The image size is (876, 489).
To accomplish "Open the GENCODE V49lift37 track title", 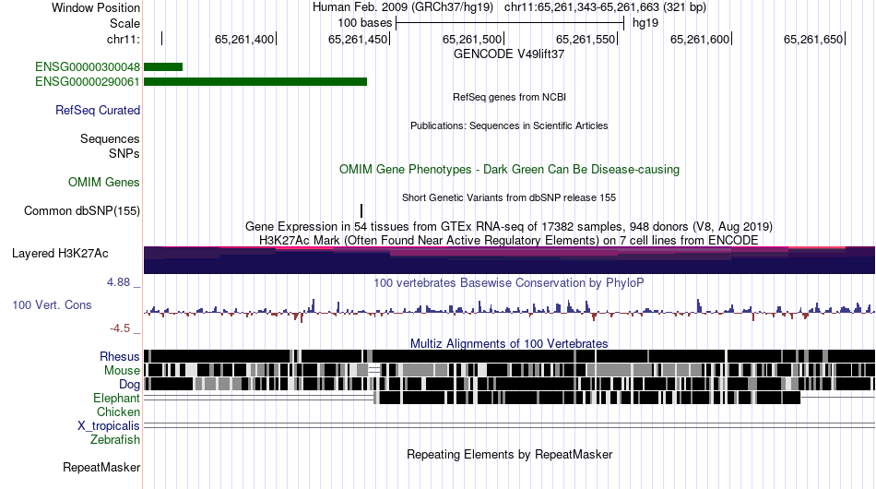I will tap(509, 54).
